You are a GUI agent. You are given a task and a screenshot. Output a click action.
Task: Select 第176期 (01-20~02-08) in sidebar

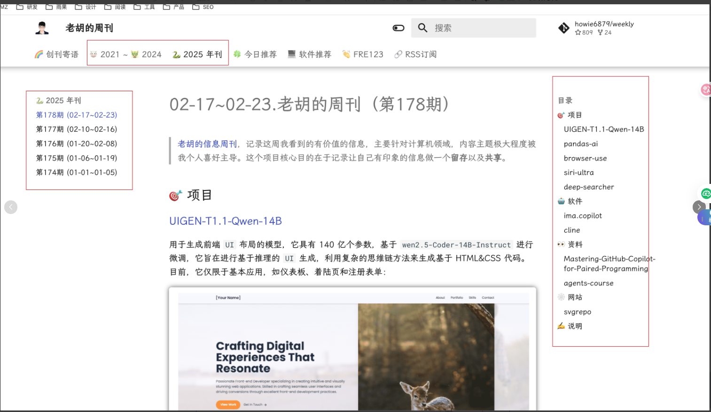tap(77, 143)
